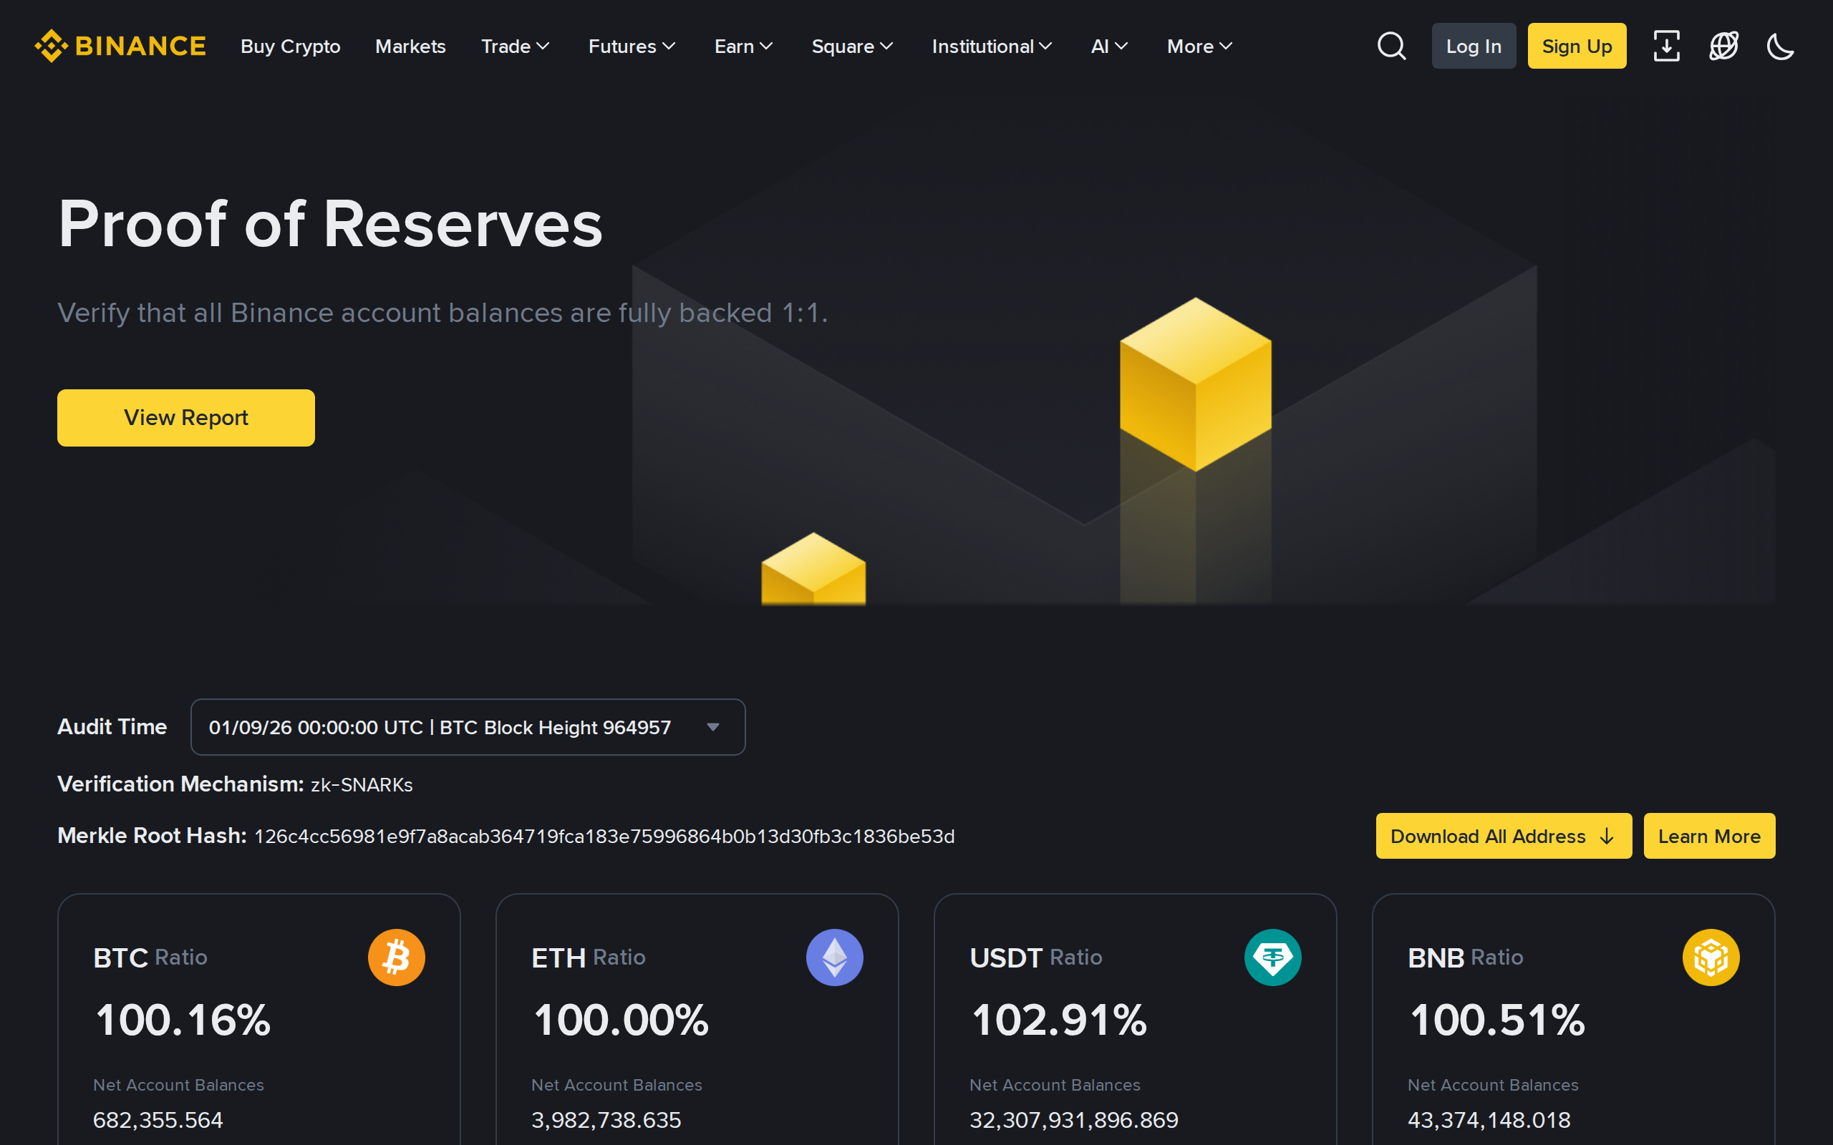1833x1145 pixels.
Task: Click the download app icon
Action: tap(1666, 47)
